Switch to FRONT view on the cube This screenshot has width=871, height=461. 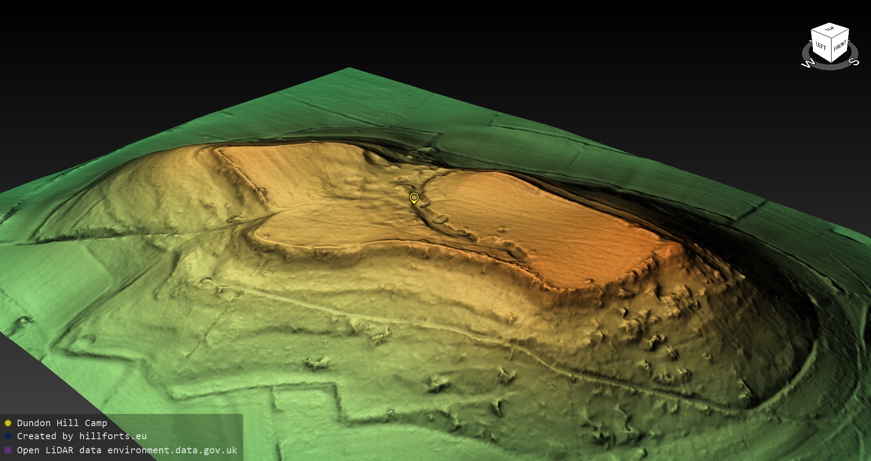840,46
